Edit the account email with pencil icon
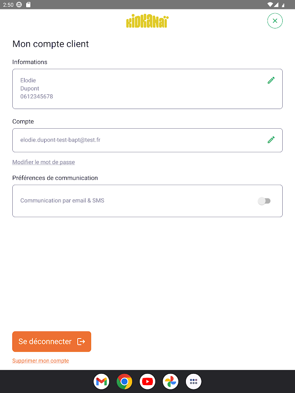This screenshot has width=295, height=393. point(271,140)
